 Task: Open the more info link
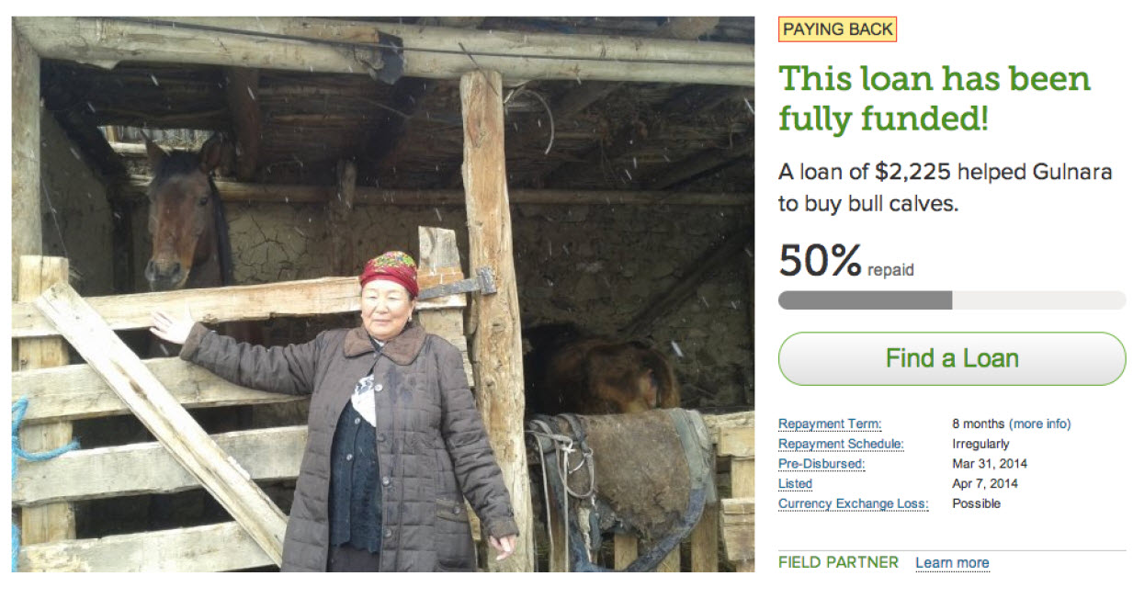[x=1040, y=424]
